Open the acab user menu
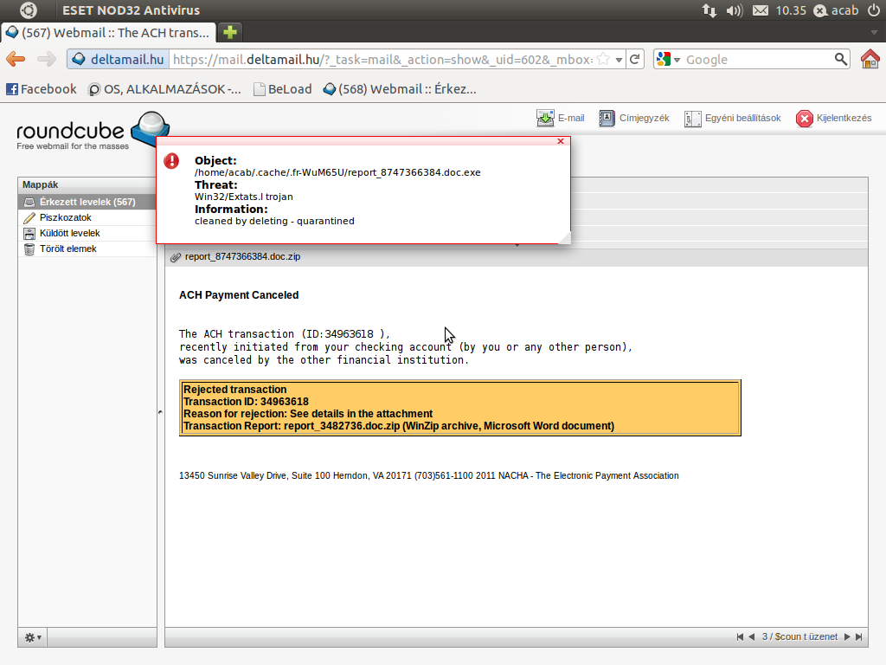886x665 pixels. [x=837, y=10]
